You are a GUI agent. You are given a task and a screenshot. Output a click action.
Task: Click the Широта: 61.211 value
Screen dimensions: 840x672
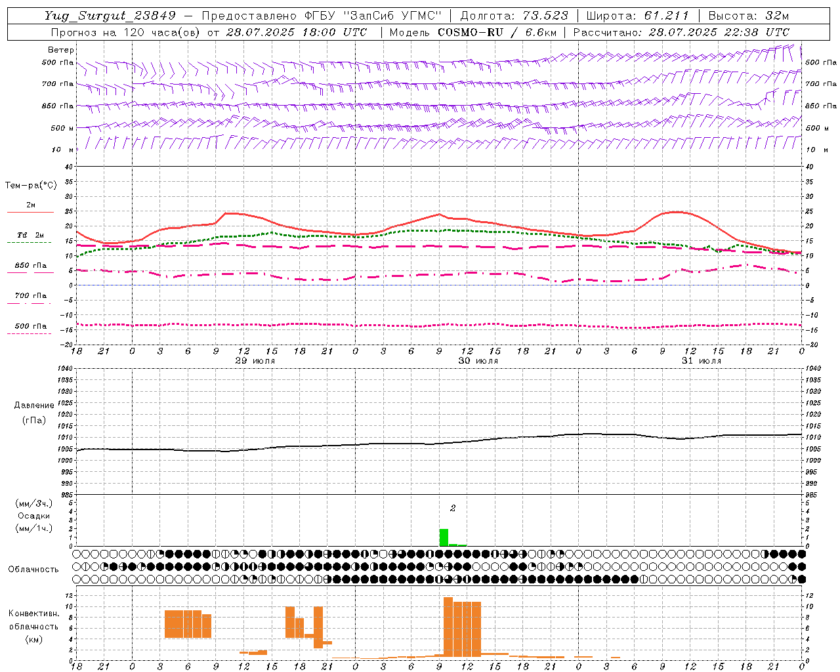click(637, 16)
